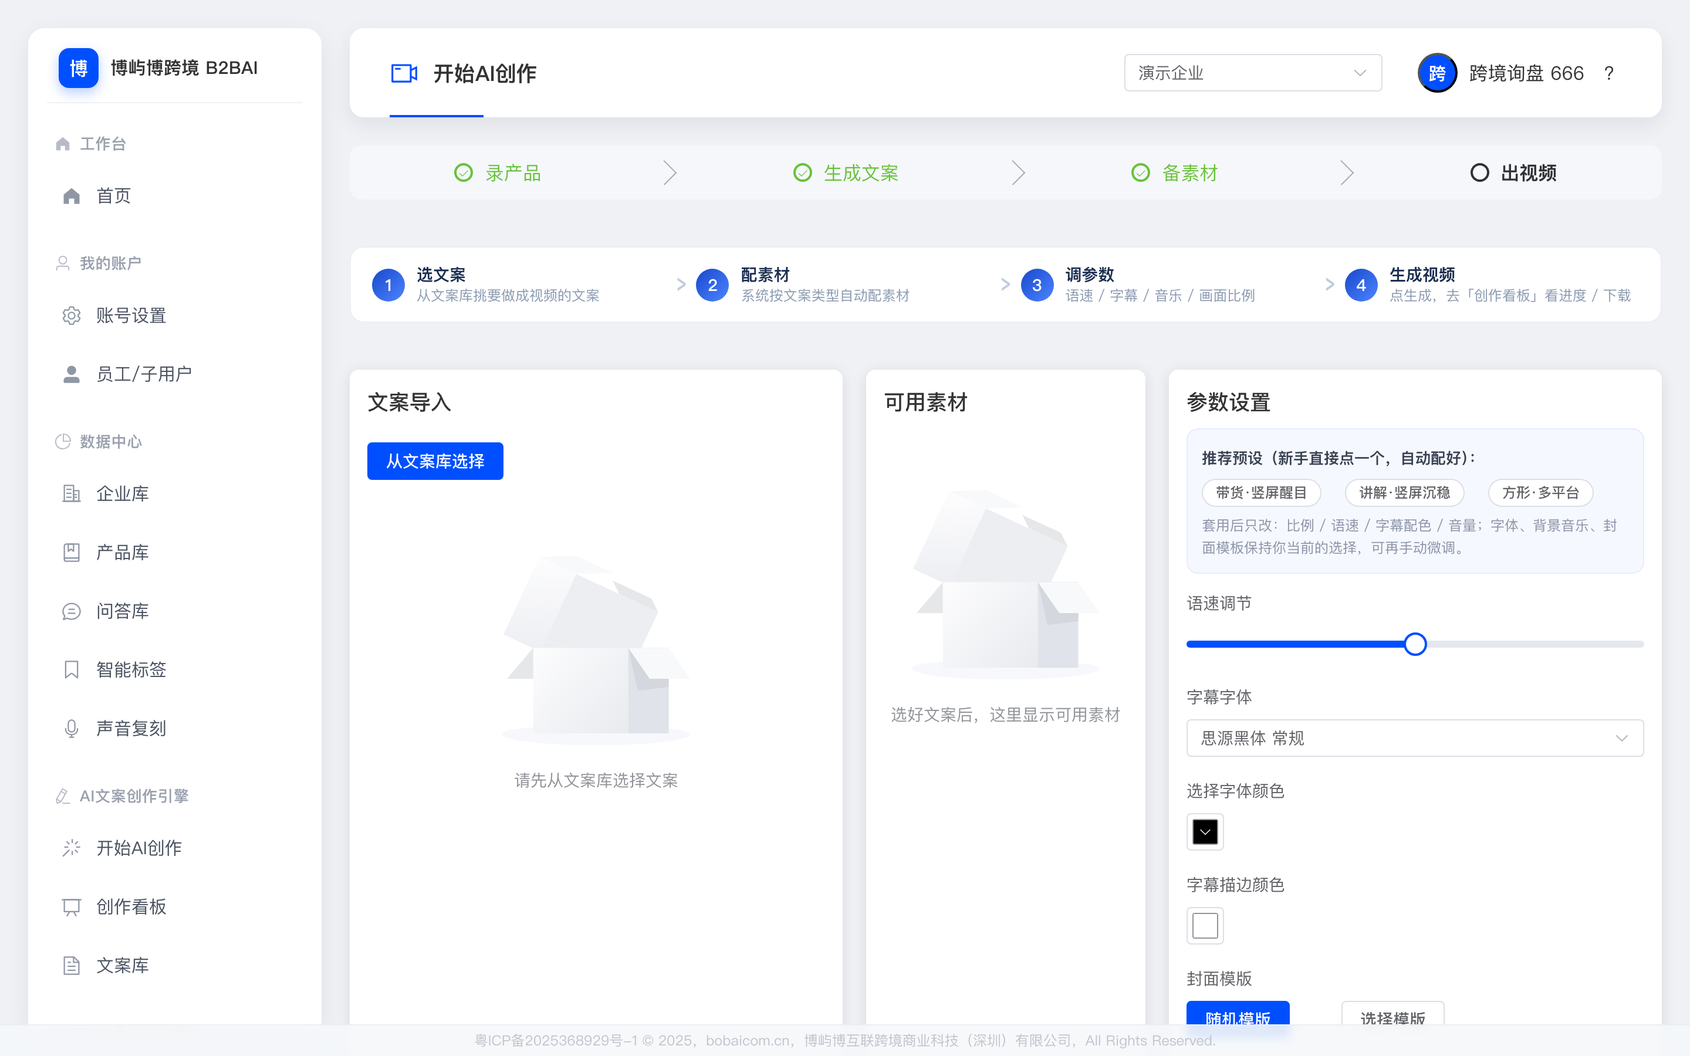Click the 开始AI创作 page tab title

coord(485,73)
